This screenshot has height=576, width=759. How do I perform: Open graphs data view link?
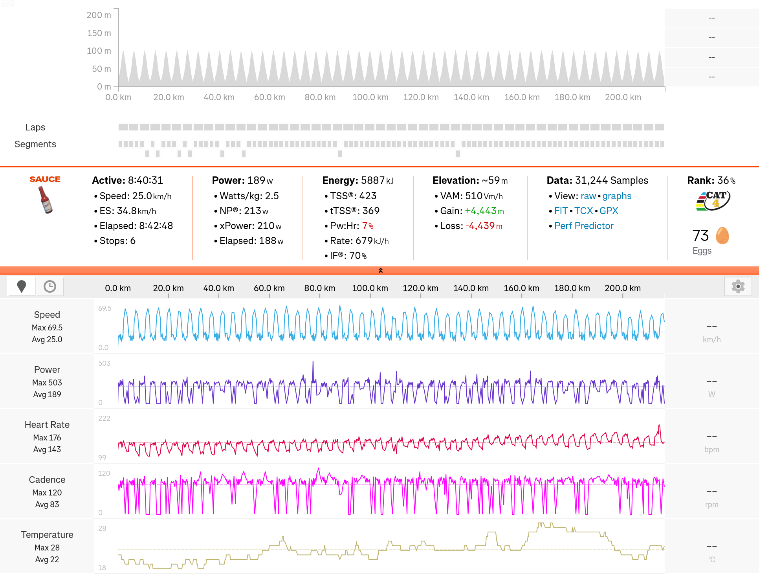pos(616,196)
